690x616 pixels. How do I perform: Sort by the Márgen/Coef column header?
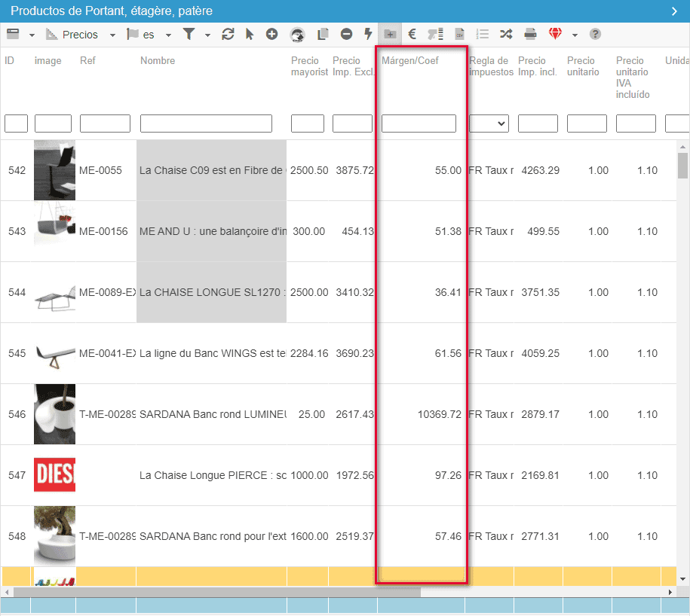pos(410,61)
